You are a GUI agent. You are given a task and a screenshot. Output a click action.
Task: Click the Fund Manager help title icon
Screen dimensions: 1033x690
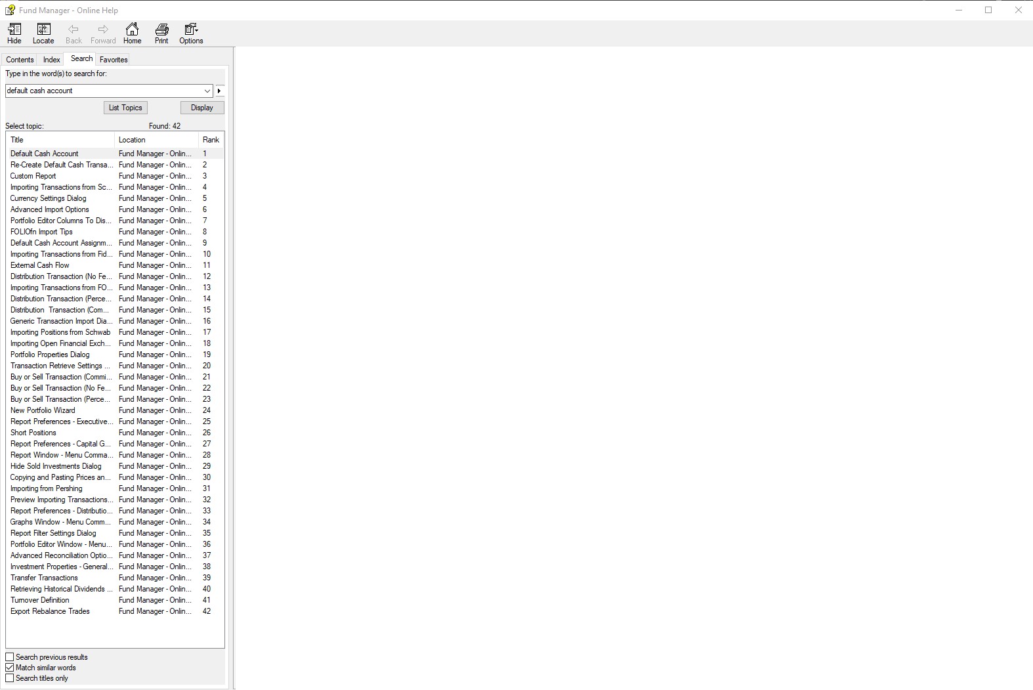click(10, 10)
